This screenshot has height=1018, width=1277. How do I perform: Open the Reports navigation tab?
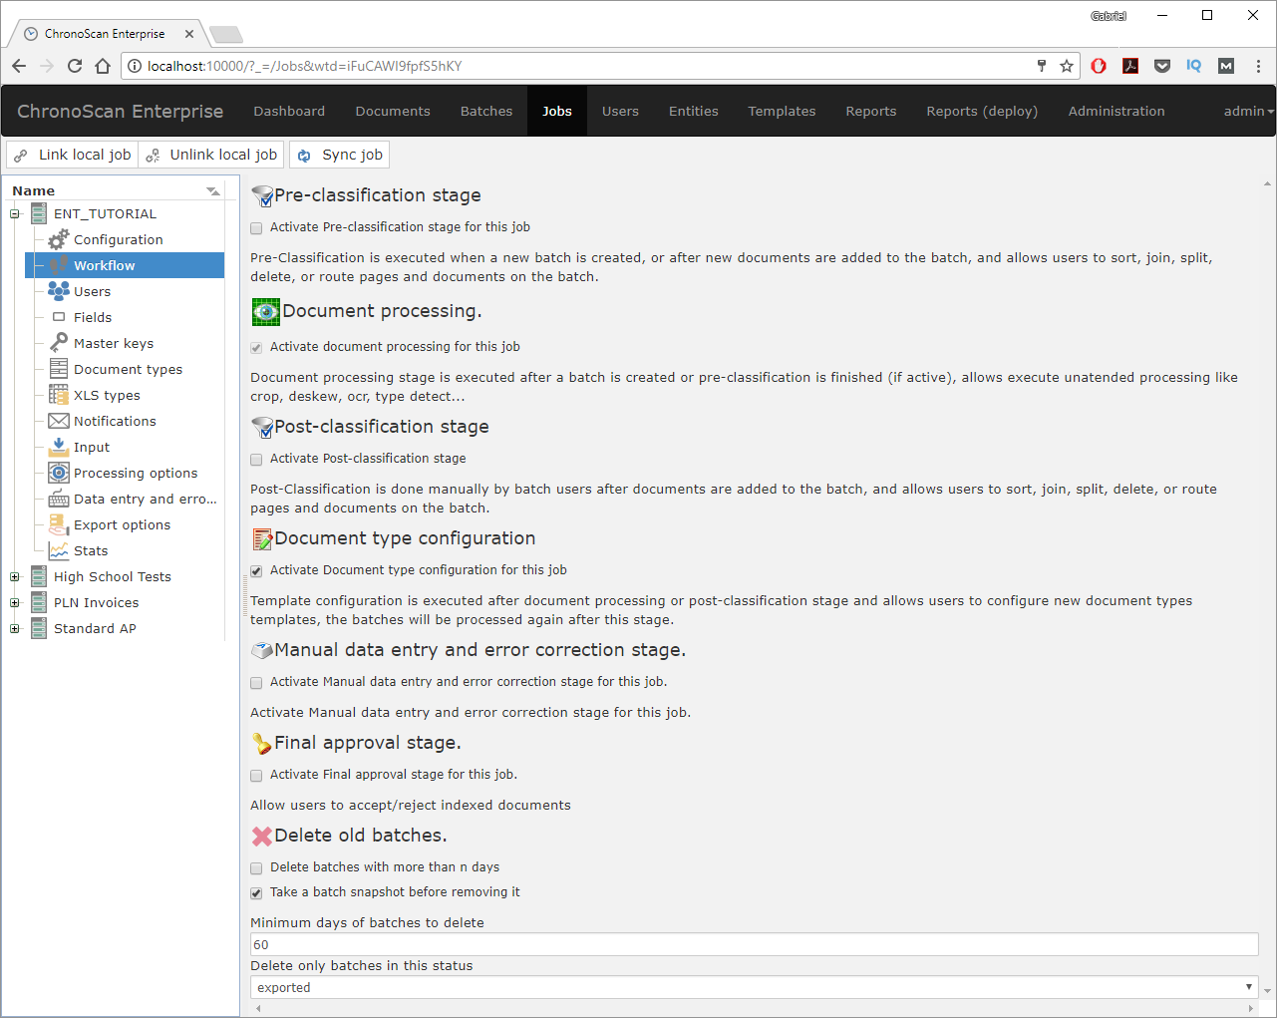click(x=871, y=111)
